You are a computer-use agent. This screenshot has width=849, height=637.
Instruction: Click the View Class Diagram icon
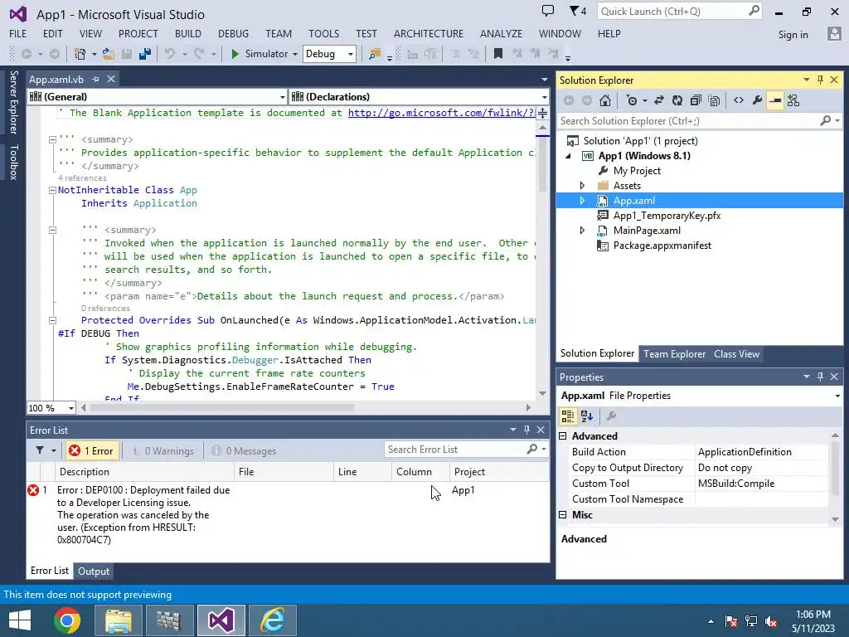tap(793, 100)
